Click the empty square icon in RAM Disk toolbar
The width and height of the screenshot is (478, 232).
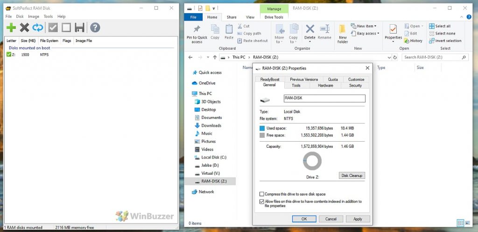tap(66, 27)
